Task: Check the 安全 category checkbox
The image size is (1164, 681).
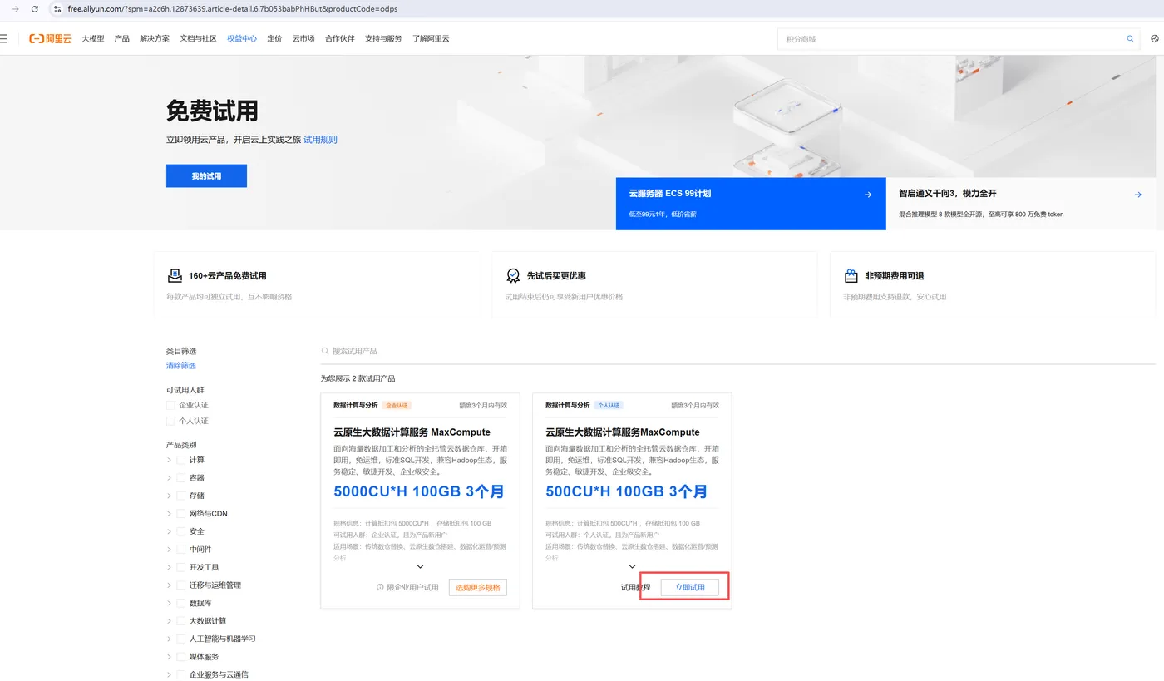Action: (x=181, y=531)
